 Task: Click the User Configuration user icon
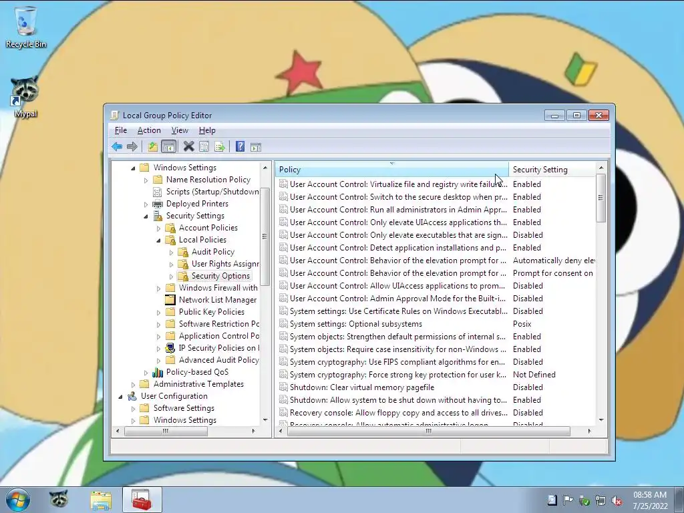tap(132, 396)
